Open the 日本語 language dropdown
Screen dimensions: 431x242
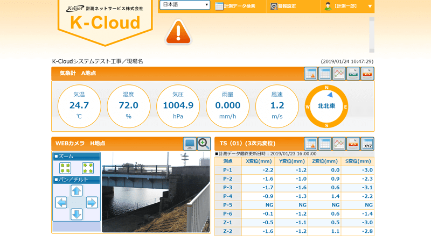click(185, 5)
